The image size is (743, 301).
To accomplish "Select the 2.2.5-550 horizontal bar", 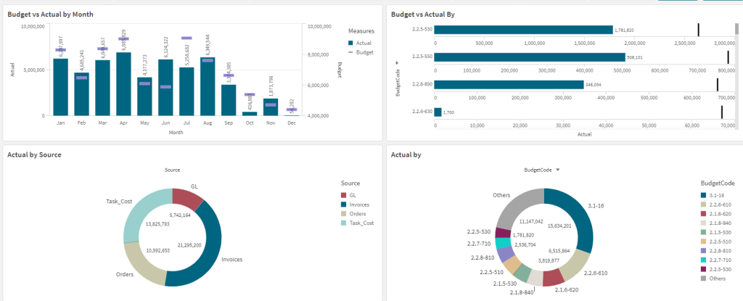I will (530, 57).
